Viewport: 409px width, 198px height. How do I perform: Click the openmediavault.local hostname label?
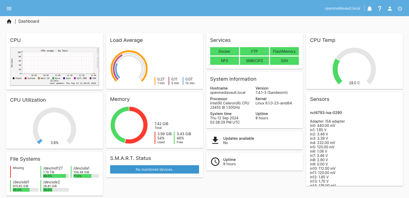(342, 8)
